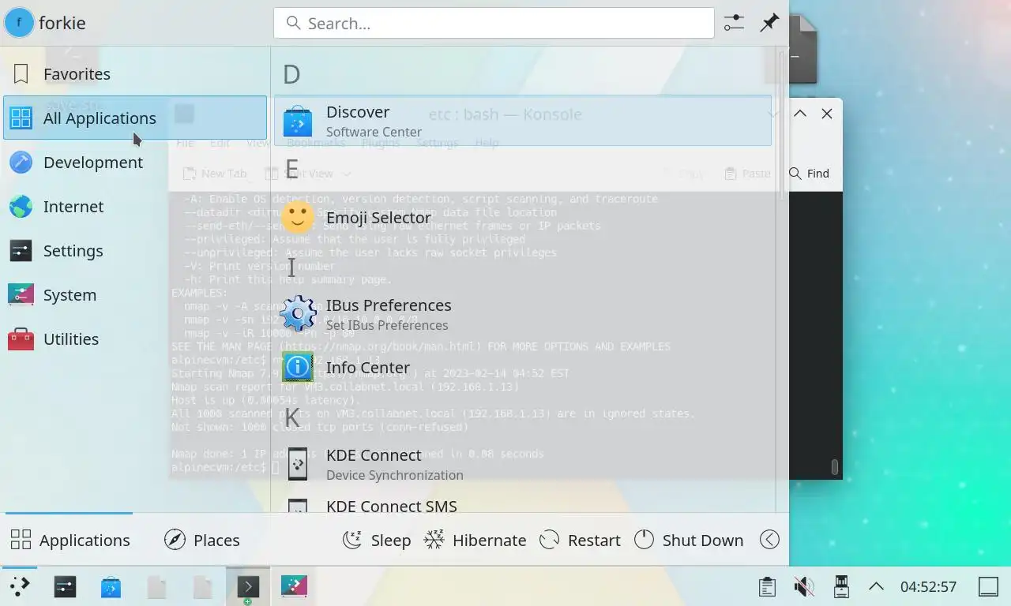
Task: Launch KDE Connect SMS entry
Action: point(523,505)
